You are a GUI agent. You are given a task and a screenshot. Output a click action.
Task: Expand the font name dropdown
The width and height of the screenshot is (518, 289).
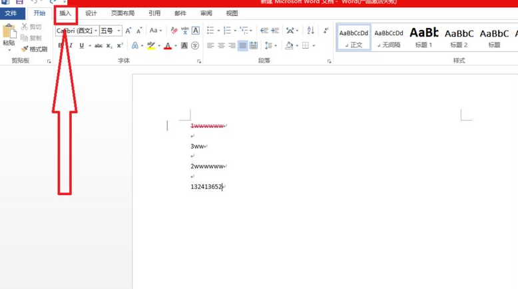click(x=96, y=31)
